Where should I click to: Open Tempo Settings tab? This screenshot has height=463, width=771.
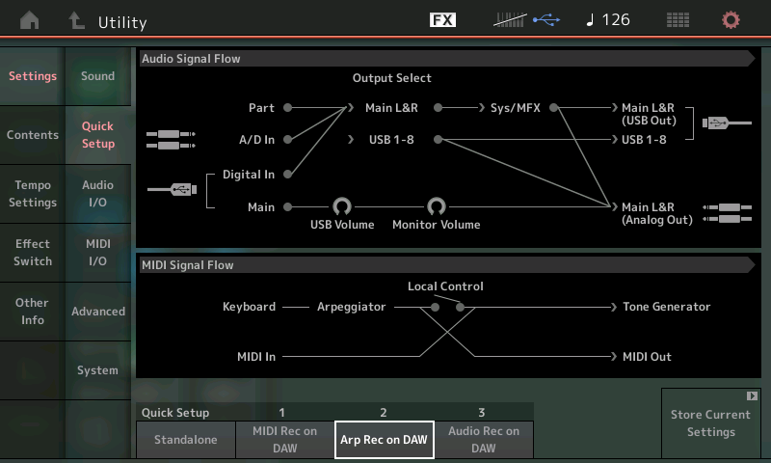(x=33, y=194)
